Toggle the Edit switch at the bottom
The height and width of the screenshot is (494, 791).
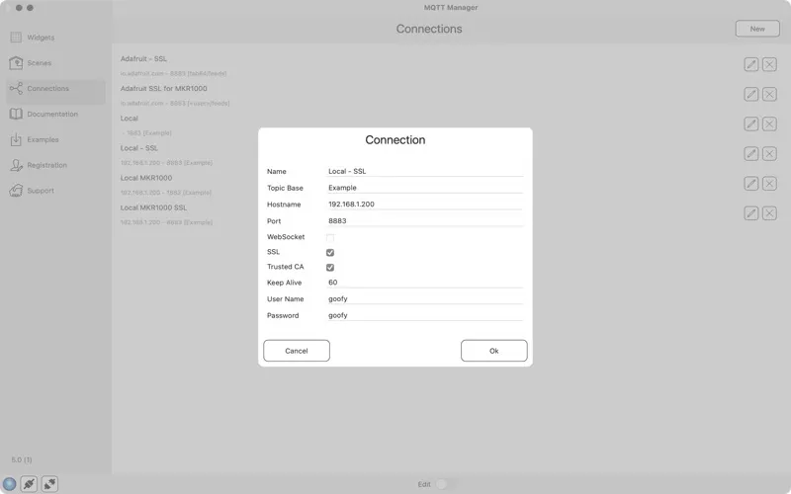[x=444, y=484]
